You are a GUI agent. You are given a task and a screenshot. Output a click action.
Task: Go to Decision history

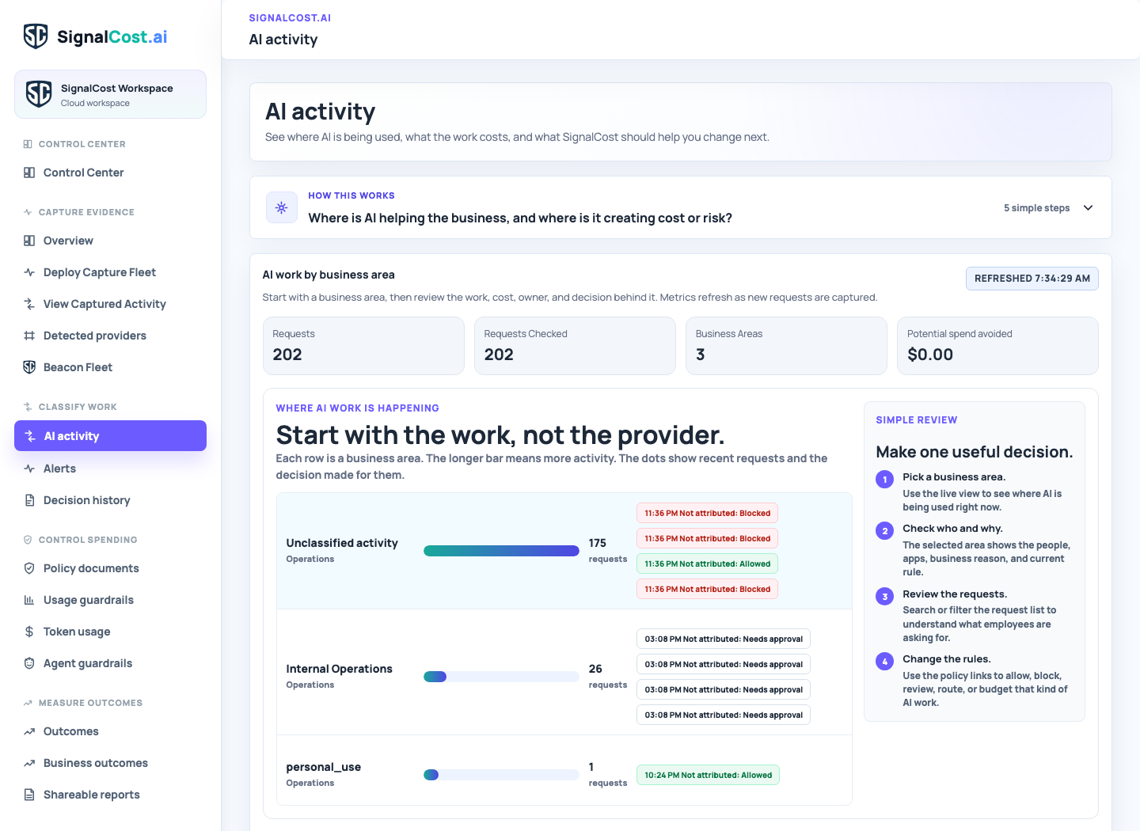(110, 500)
